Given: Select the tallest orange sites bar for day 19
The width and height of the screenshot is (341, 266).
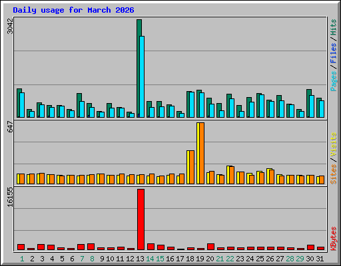Looking at the screenshot, I should click(x=202, y=153).
